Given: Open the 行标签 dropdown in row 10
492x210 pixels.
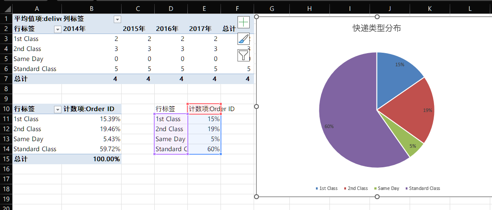Looking at the screenshot, I should (x=57, y=109).
